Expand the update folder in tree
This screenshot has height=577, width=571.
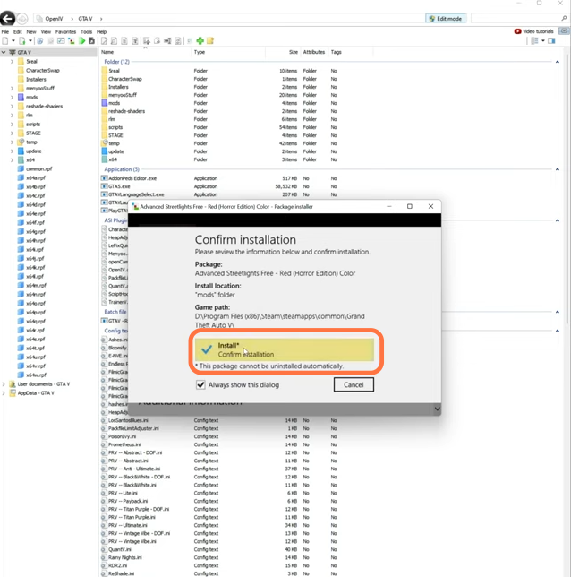12,151
